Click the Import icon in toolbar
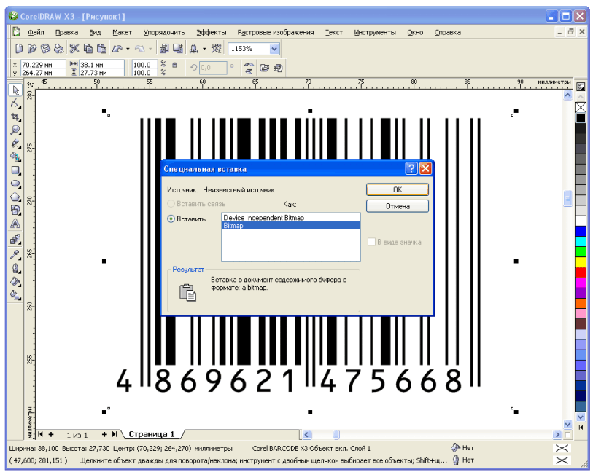 [164, 48]
